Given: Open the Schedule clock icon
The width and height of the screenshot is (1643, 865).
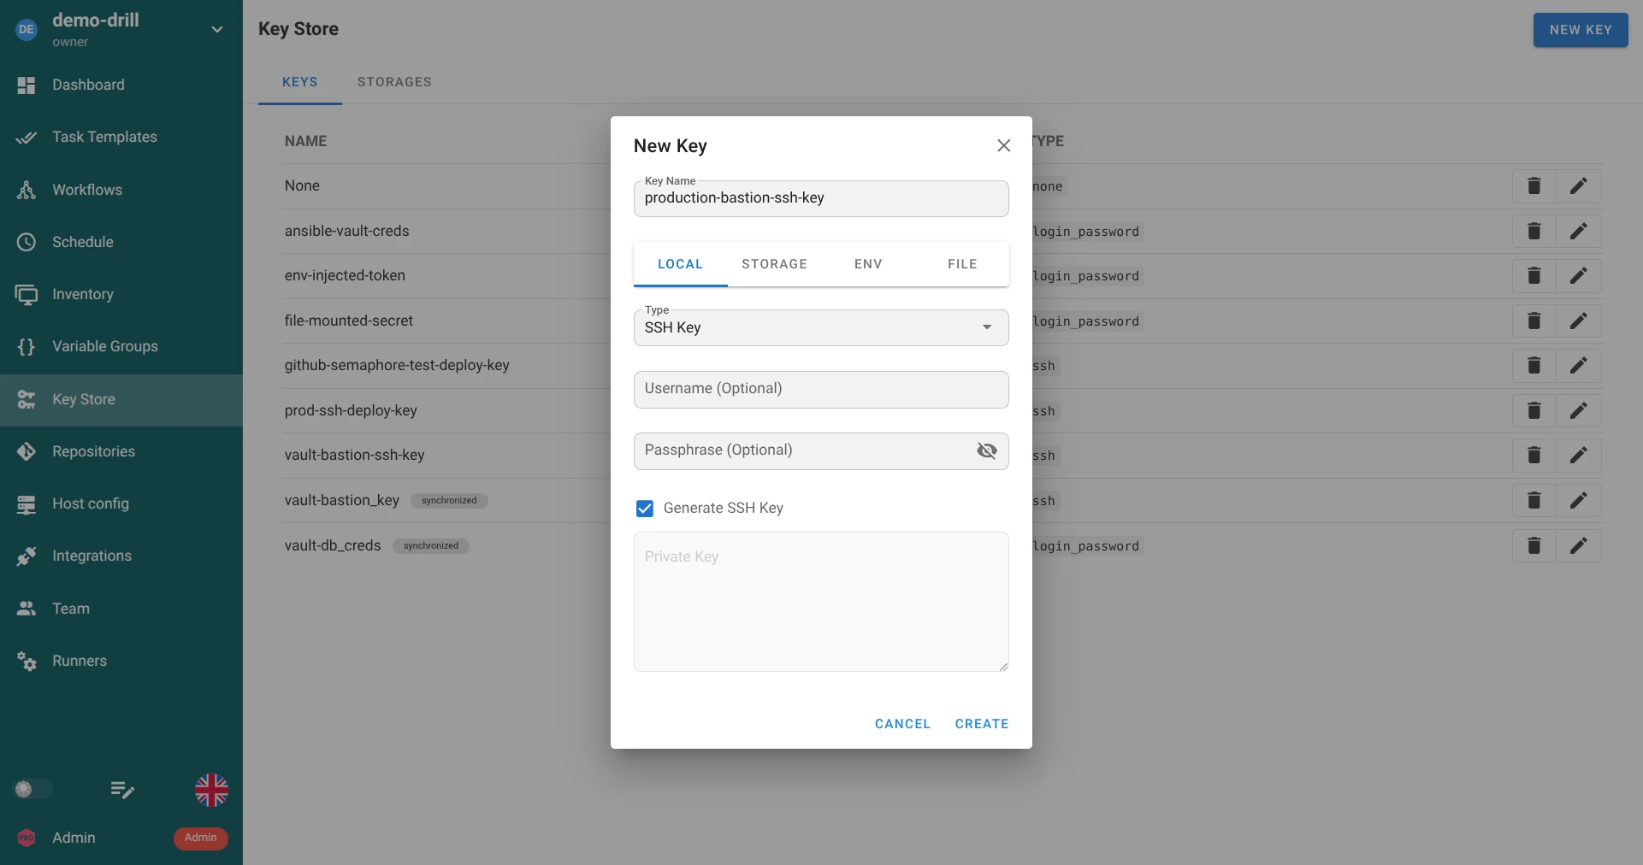Looking at the screenshot, I should click(x=27, y=242).
